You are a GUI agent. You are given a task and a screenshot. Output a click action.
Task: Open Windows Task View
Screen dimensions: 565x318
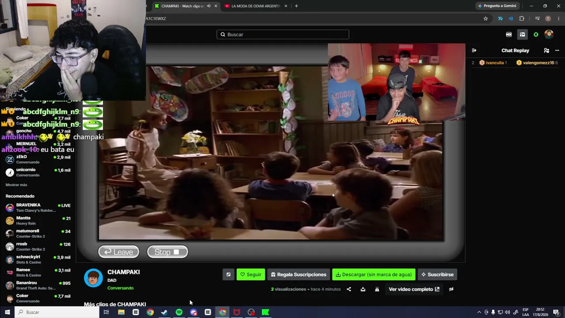pyautogui.click(x=106, y=312)
